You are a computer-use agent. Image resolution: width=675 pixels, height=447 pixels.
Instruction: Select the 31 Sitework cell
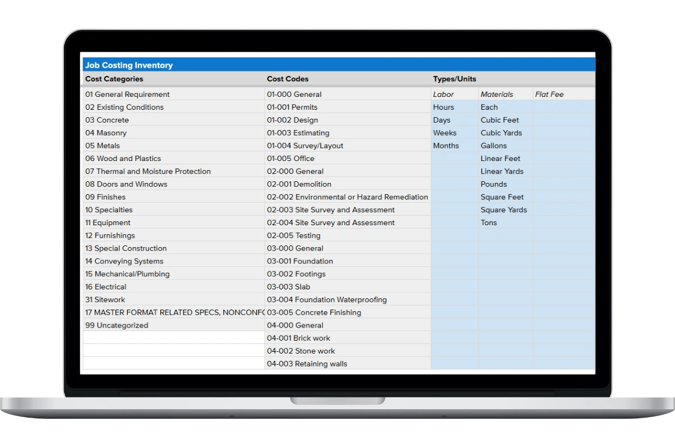point(173,300)
